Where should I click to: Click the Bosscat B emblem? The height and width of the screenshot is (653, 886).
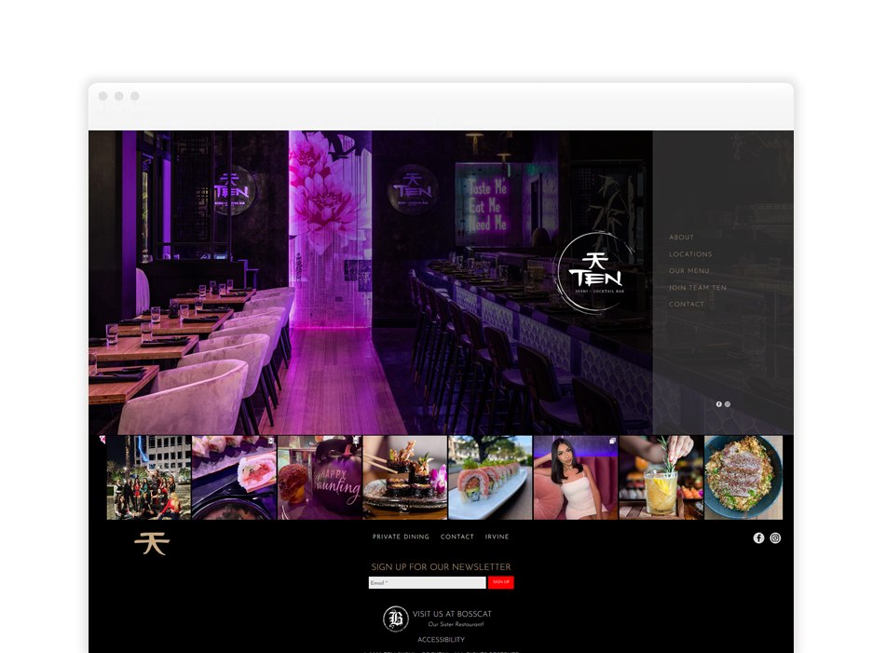tap(396, 619)
